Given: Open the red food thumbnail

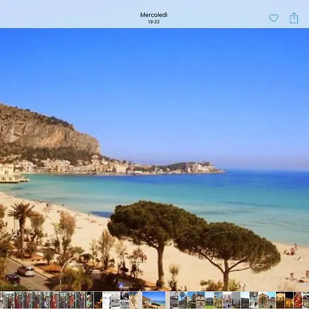Looking at the screenshot, I should pyautogui.click(x=298, y=300).
